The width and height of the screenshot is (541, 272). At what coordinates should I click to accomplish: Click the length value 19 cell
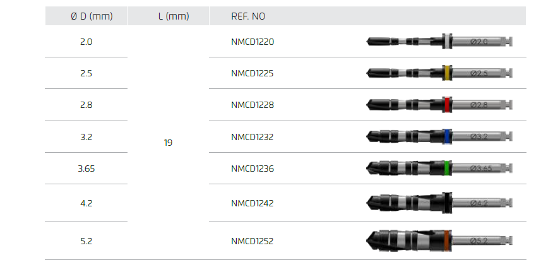(168, 143)
